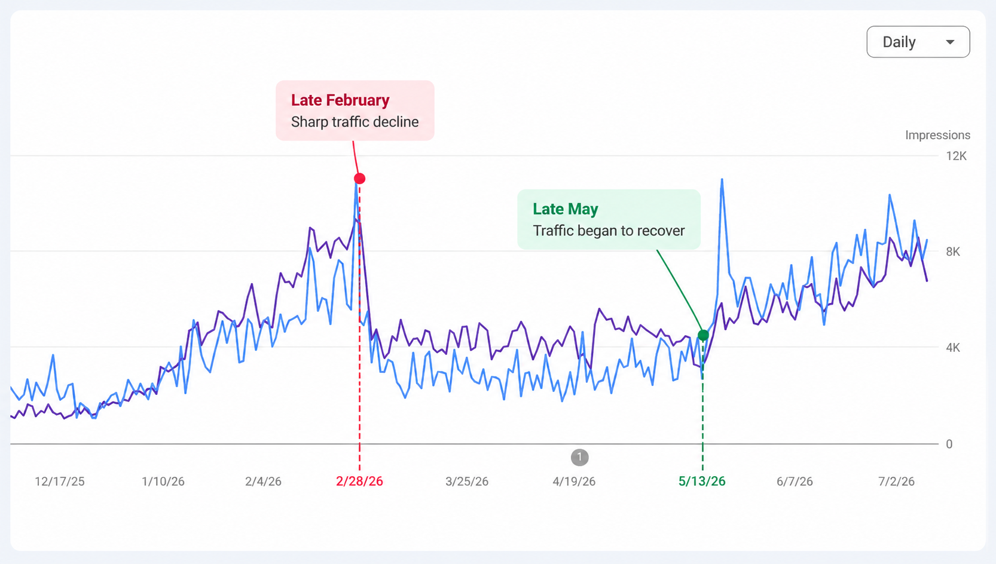
Task: Click the 3/25/26 axis date
Action: pos(467,482)
